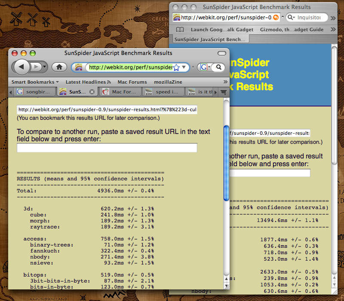
Task: Select SunSpider JavaScript Bench... Safari tab
Action: tap(210, 40)
